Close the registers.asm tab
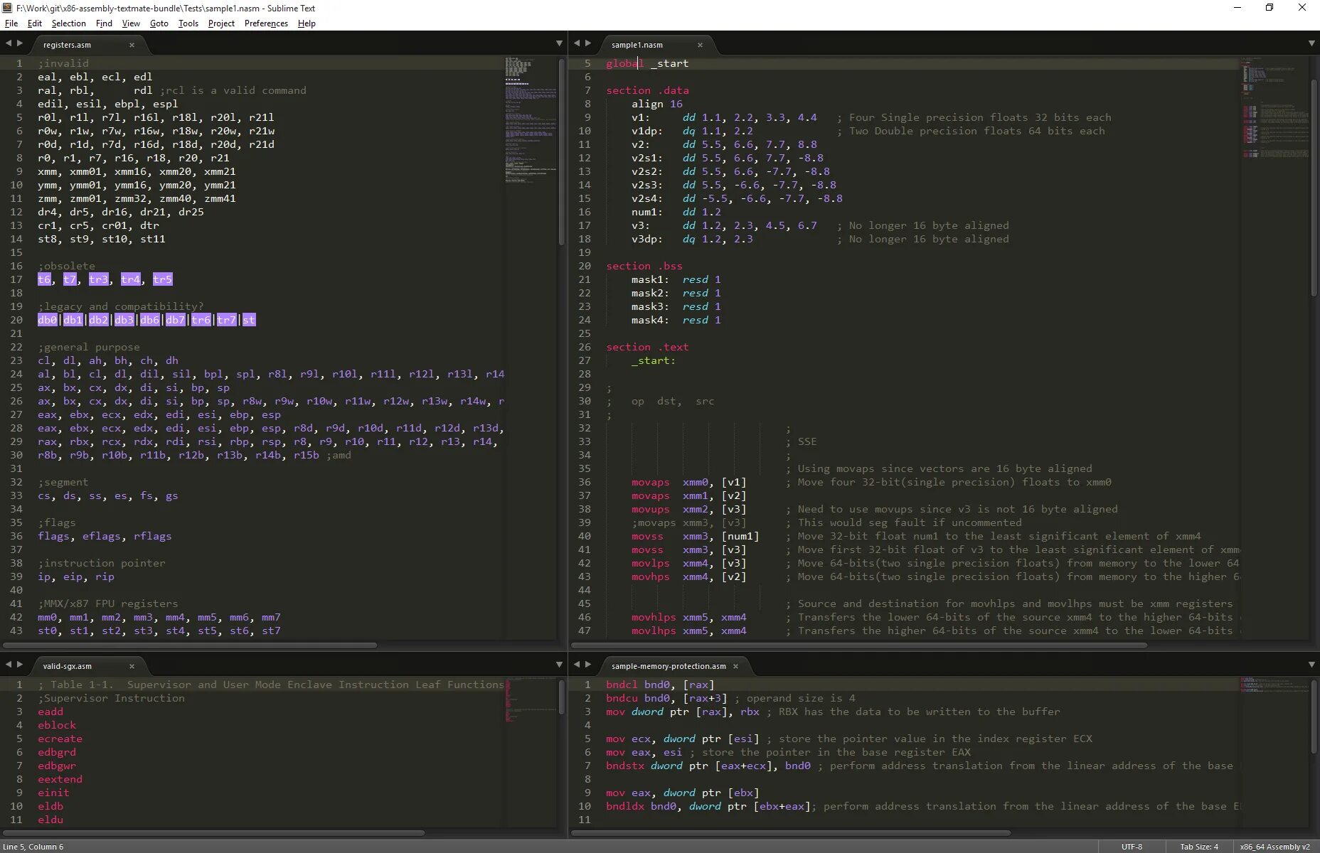 (x=132, y=45)
